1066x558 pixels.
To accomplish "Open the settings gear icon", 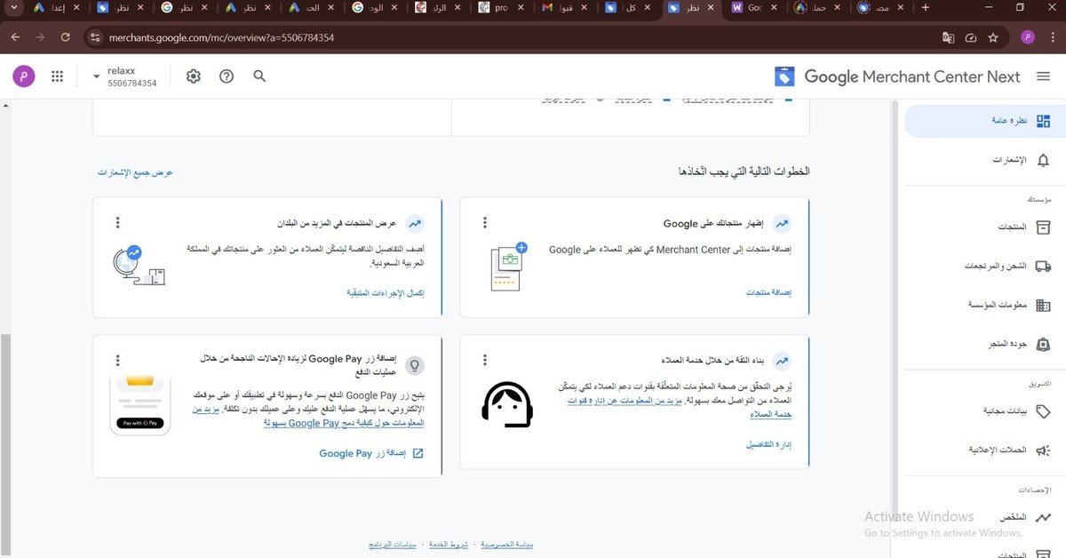I will pos(194,76).
